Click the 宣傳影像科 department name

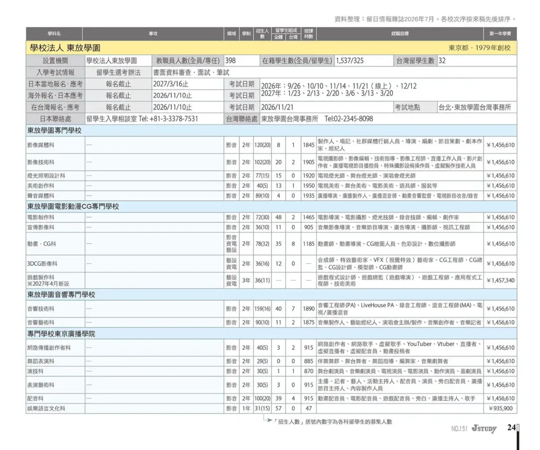[x=41, y=227]
